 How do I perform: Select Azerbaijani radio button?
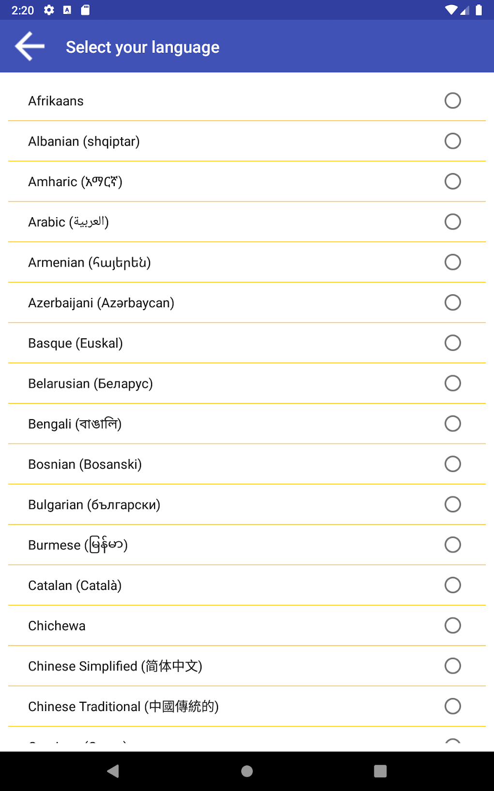452,302
